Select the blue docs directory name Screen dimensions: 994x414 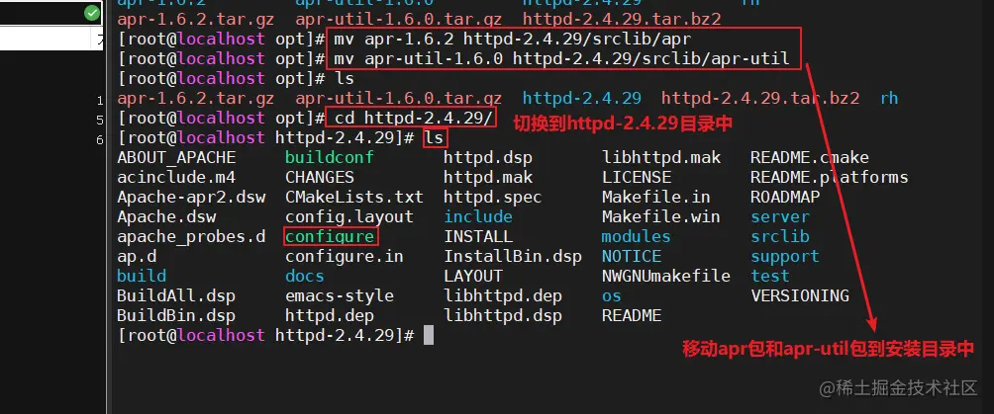point(305,276)
